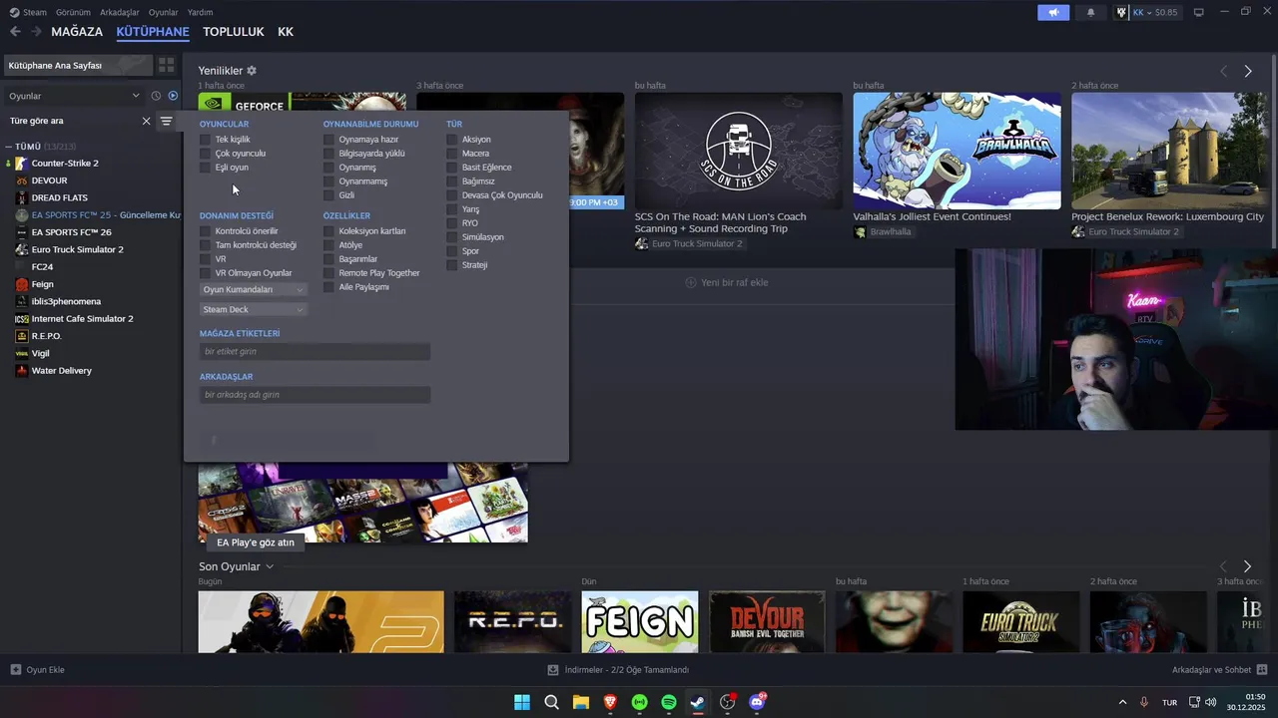1278x718 pixels.
Task: Open KÜTÜPHANE tab
Action: [153, 32]
